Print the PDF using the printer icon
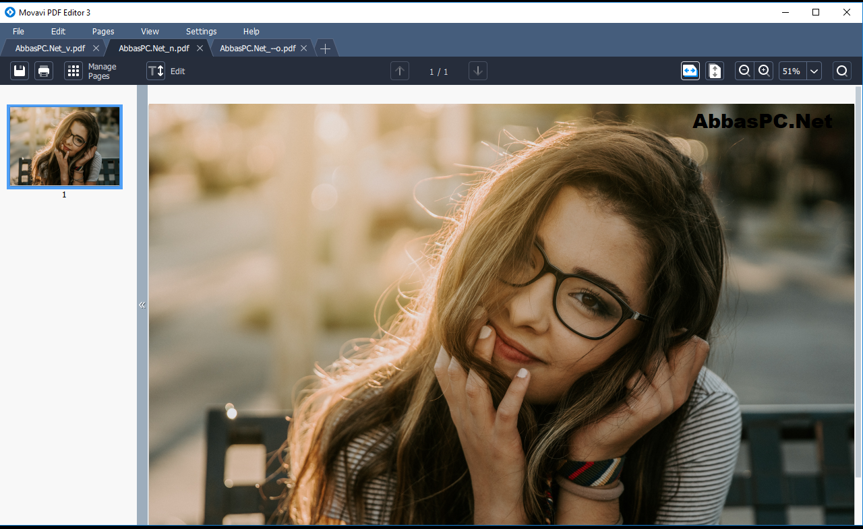This screenshot has height=529, width=863. pyautogui.click(x=44, y=71)
